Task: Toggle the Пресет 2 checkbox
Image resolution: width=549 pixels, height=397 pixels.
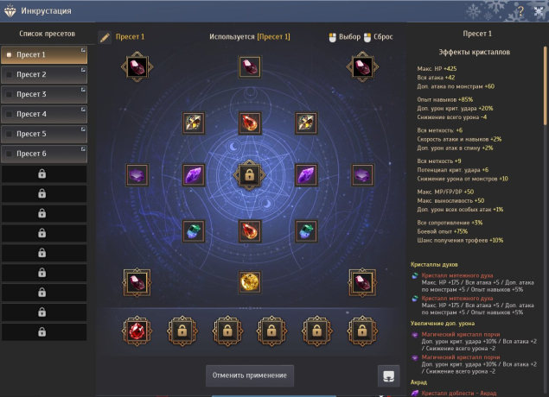Action: point(10,74)
